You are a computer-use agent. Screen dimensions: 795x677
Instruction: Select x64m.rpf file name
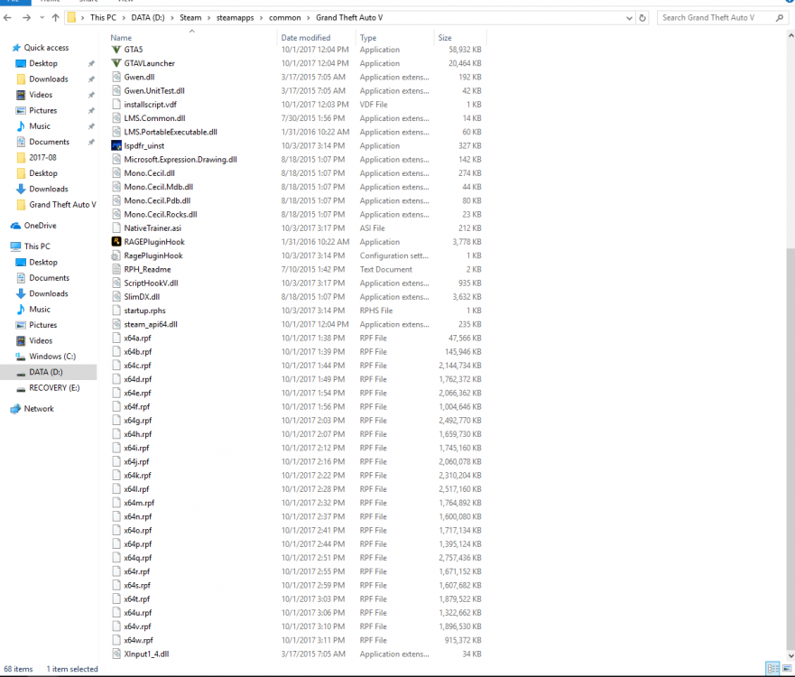(140, 503)
